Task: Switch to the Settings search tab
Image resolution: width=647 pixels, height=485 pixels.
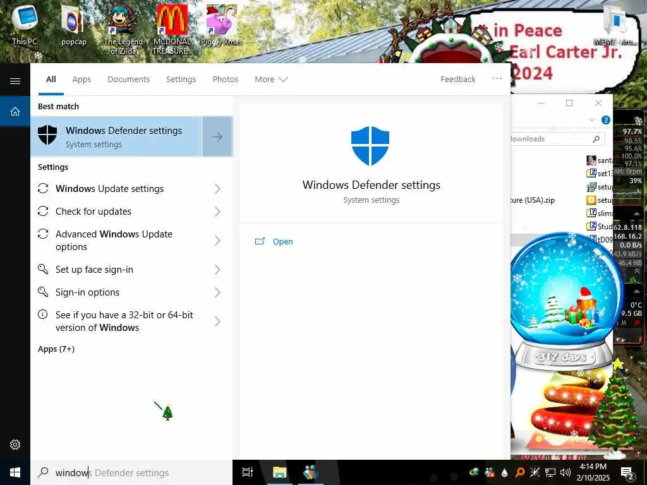Action: (x=181, y=79)
